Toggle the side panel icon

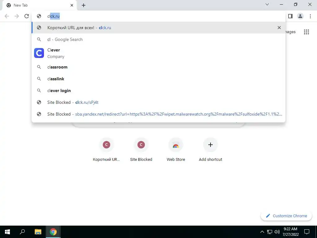(290, 16)
